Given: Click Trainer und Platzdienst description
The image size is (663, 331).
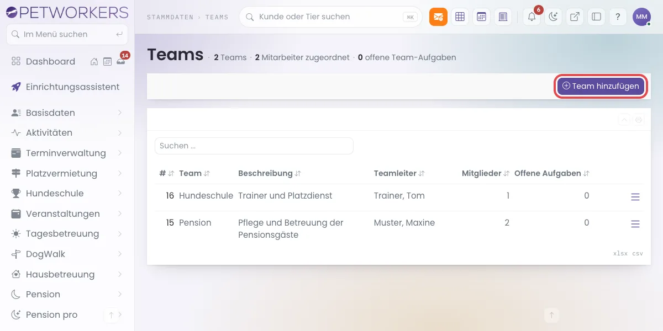Looking at the screenshot, I should tap(285, 196).
